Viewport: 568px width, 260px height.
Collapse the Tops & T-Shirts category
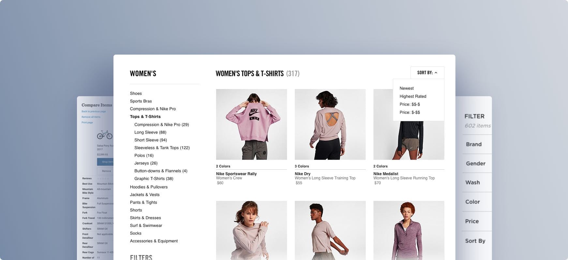pos(145,117)
